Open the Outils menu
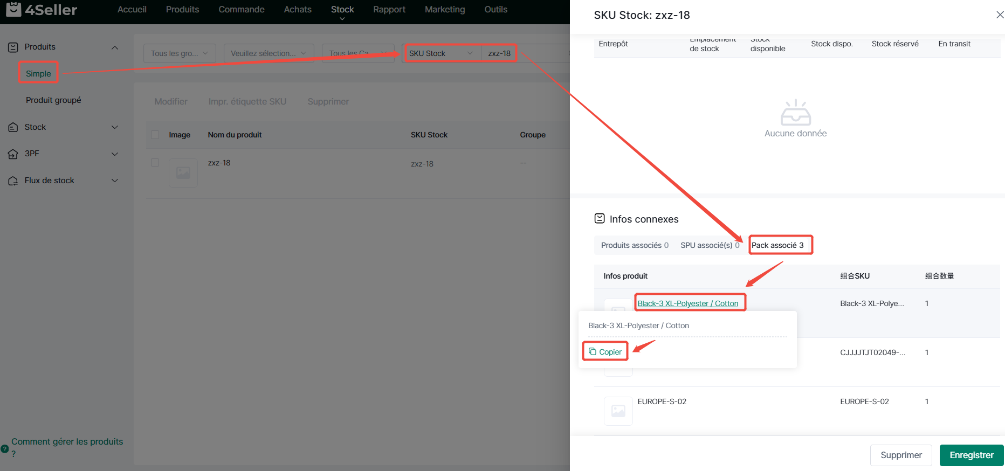The image size is (1005, 471). point(496,10)
